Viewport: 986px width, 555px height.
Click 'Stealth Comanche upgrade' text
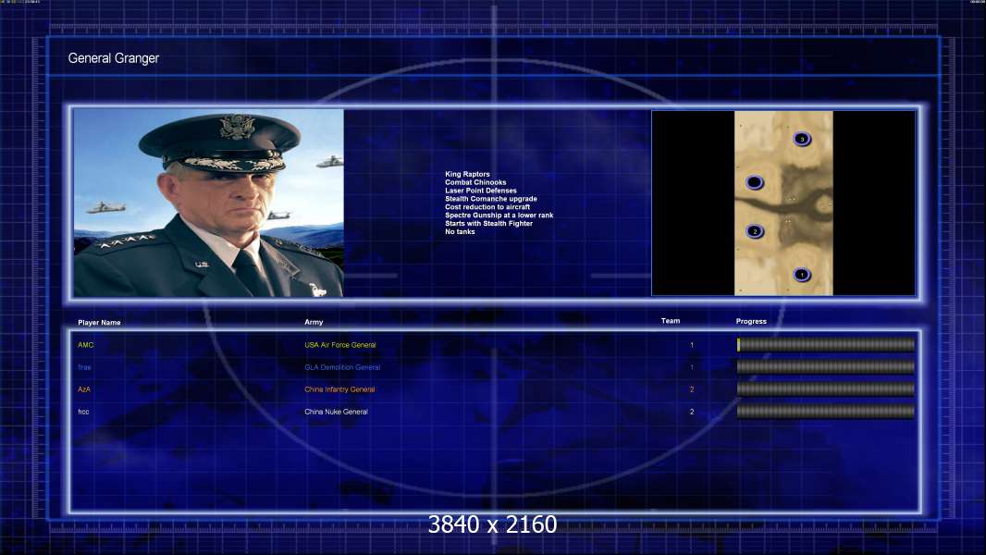pyautogui.click(x=491, y=199)
